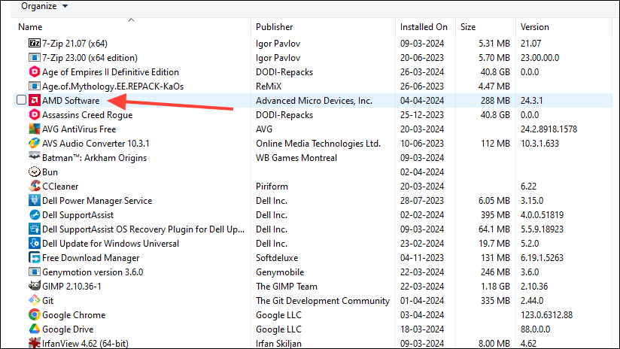Click install date '25-12-2023'

coord(422,115)
